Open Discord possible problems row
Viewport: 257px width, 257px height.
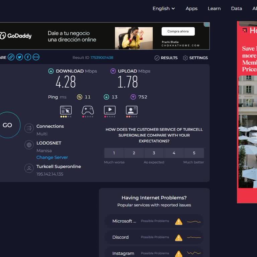pos(154,237)
